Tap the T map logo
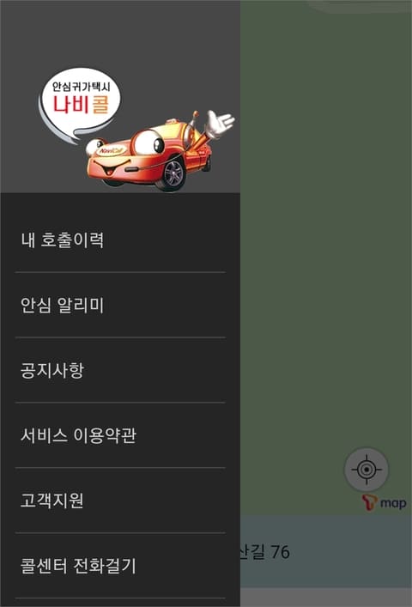412x607 pixels. click(385, 502)
